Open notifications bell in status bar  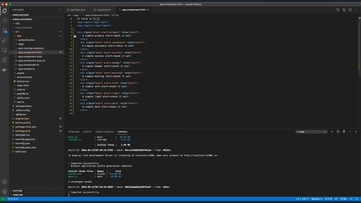tap(357, 199)
